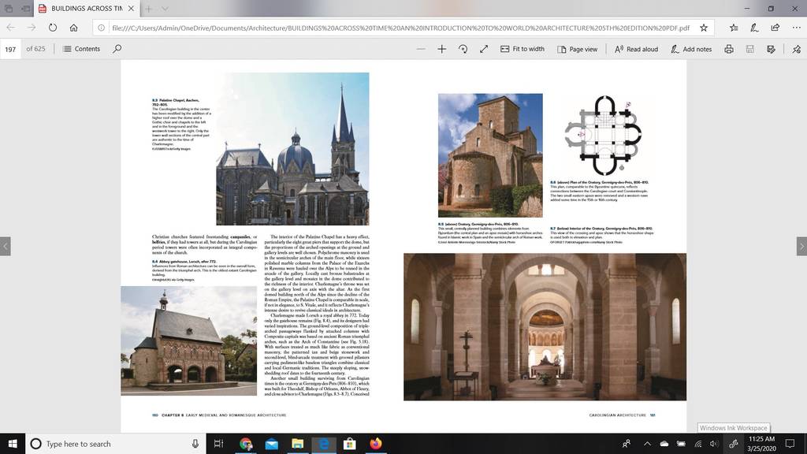Go to the home page
The height and width of the screenshot is (454, 807).
73,28
